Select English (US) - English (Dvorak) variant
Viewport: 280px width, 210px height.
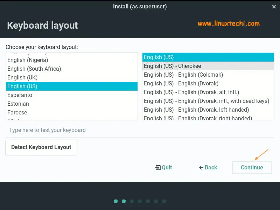(x=208, y=83)
